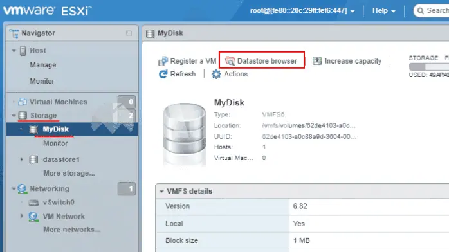
Task: Click the Block size value 1 MB
Action: 302,240
